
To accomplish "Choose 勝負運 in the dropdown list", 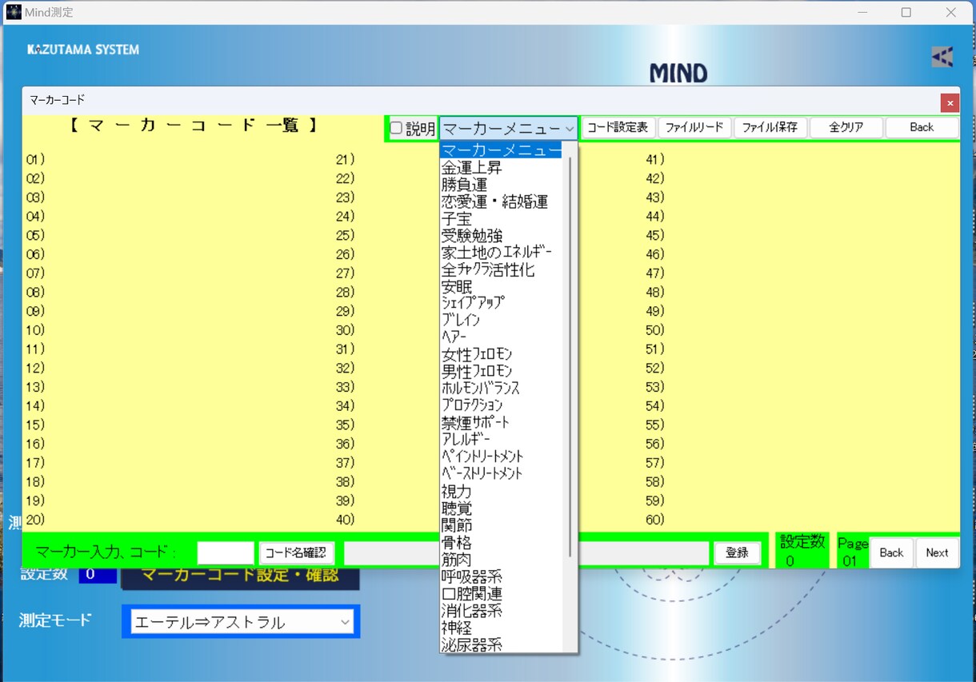I will 464,185.
